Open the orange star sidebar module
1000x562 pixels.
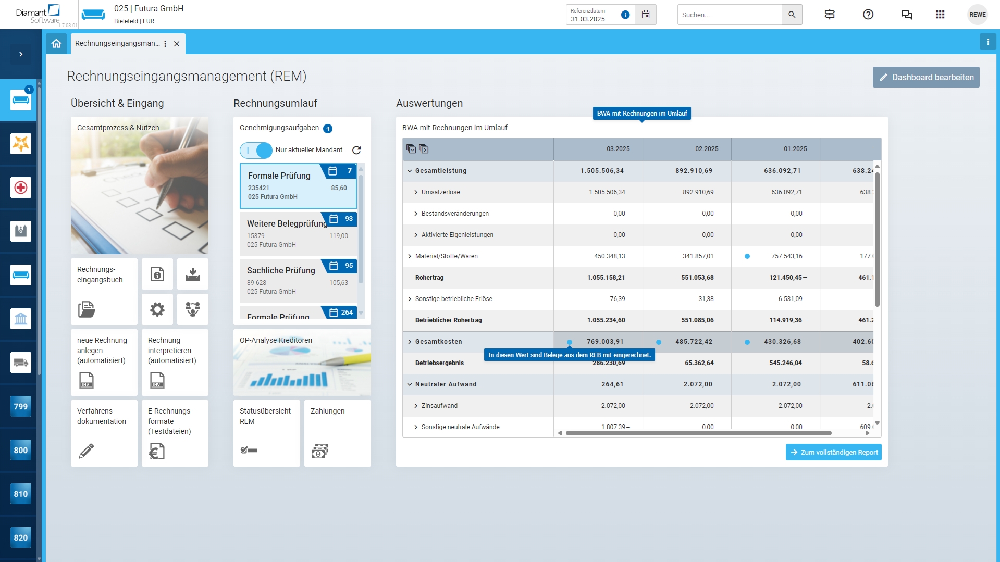[21, 144]
